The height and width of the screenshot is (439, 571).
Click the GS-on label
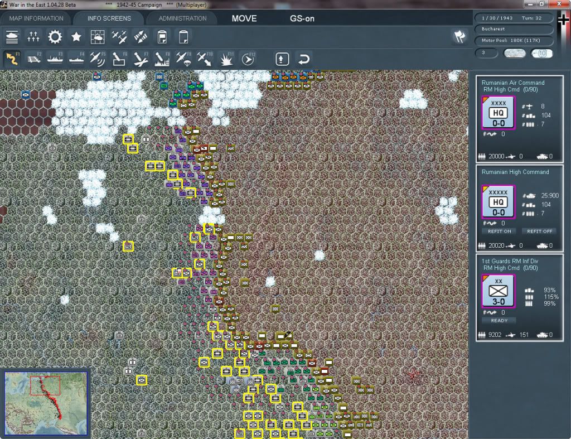pos(302,18)
